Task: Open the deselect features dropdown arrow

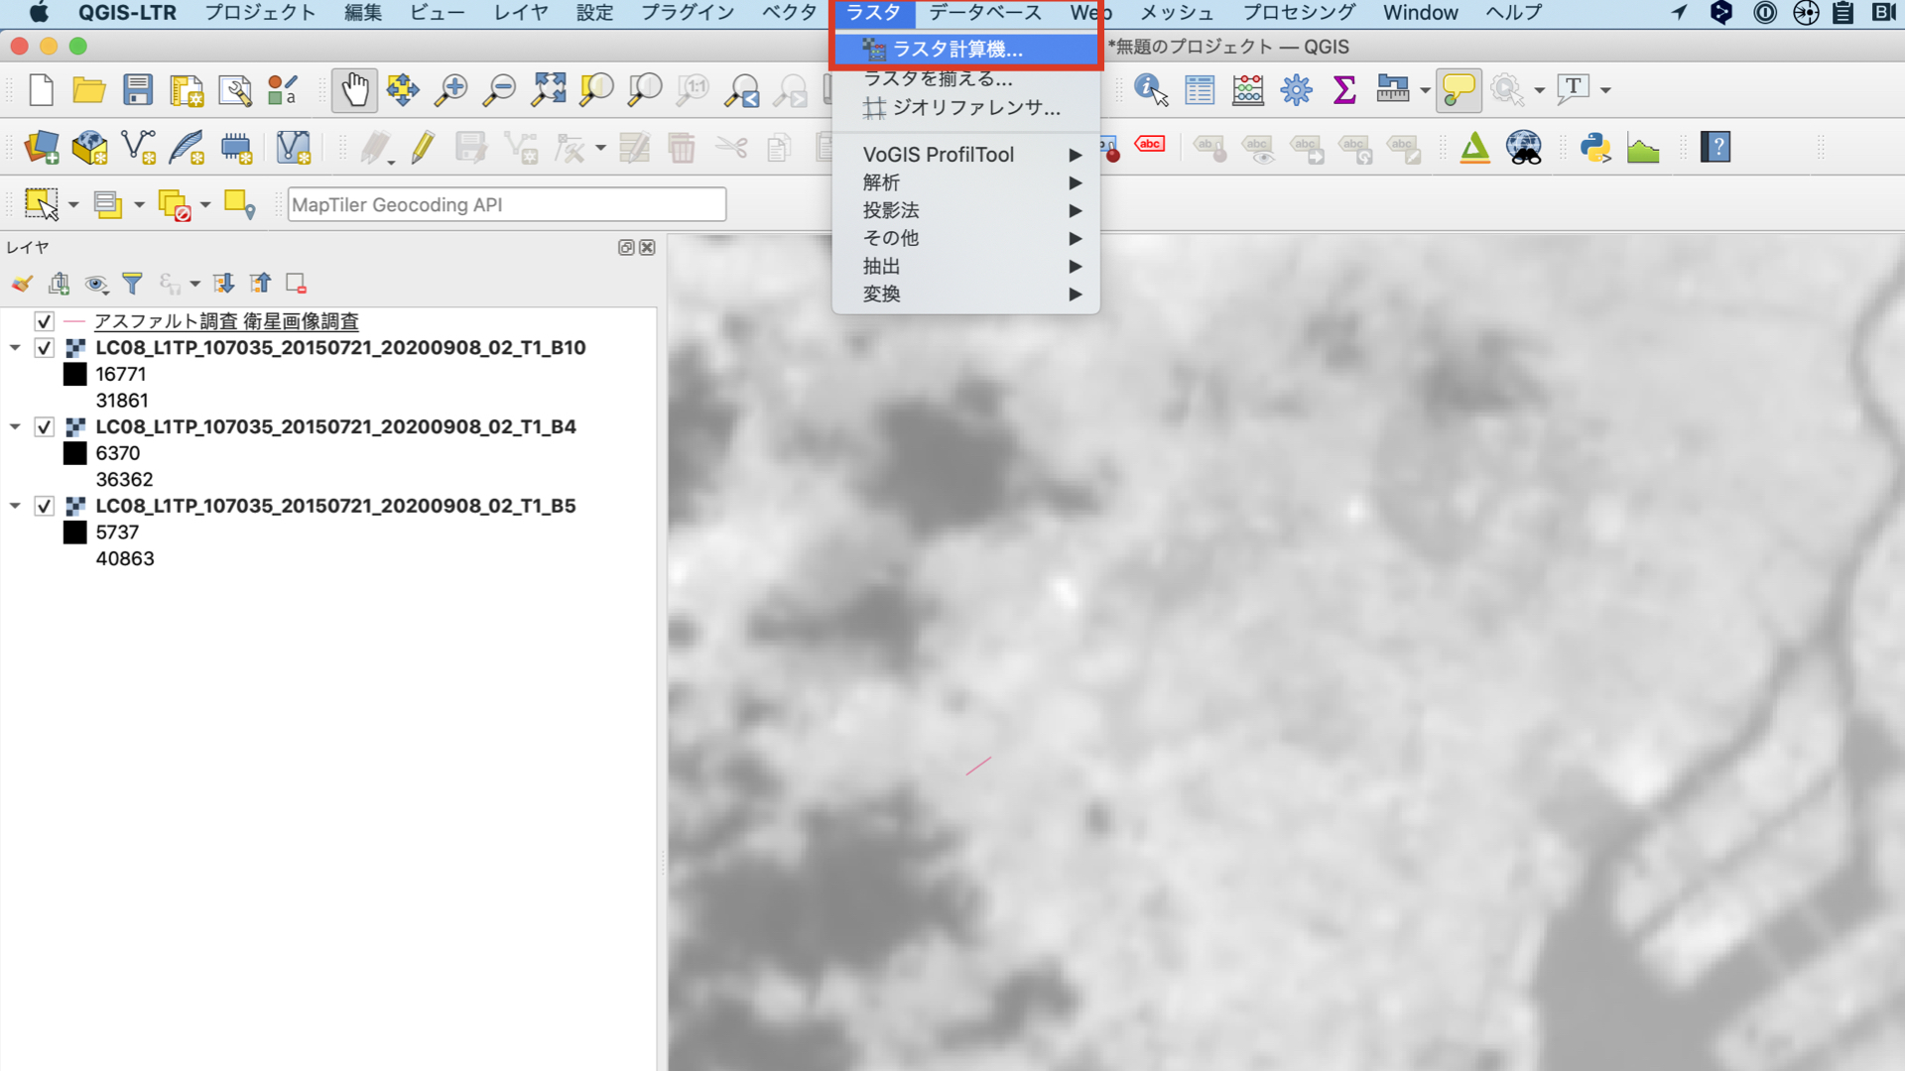Action: coord(205,205)
